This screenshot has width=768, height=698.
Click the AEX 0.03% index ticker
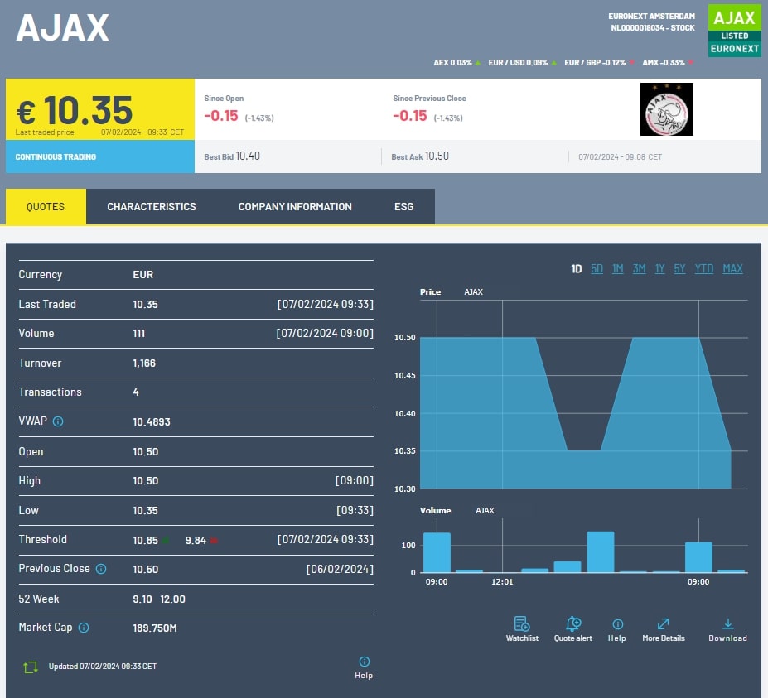[456, 63]
